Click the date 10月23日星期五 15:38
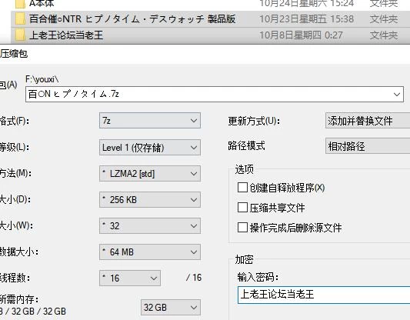This screenshot has height=320, width=410. pos(306,18)
